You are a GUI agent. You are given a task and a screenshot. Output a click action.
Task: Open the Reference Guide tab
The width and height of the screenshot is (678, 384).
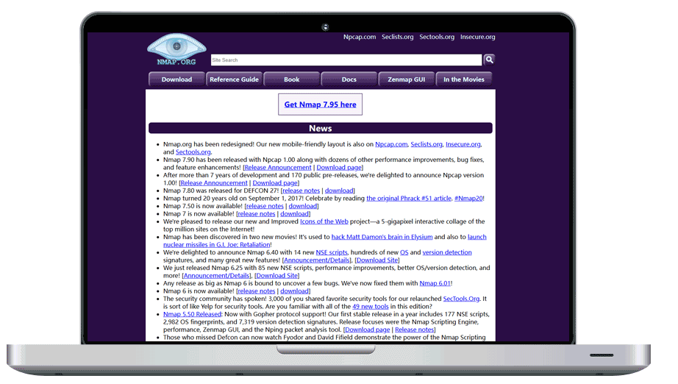[234, 79]
